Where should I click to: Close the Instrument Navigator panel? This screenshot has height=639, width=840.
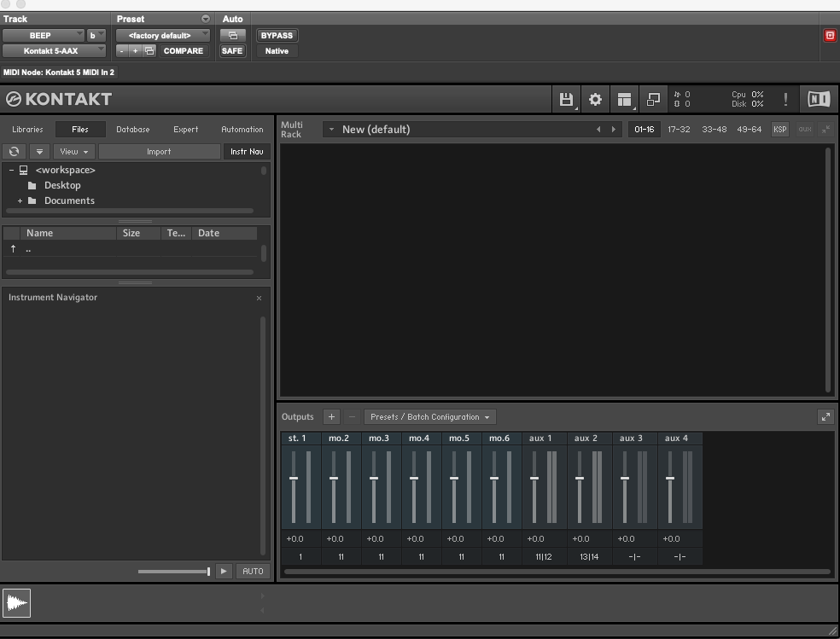point(259,298)
